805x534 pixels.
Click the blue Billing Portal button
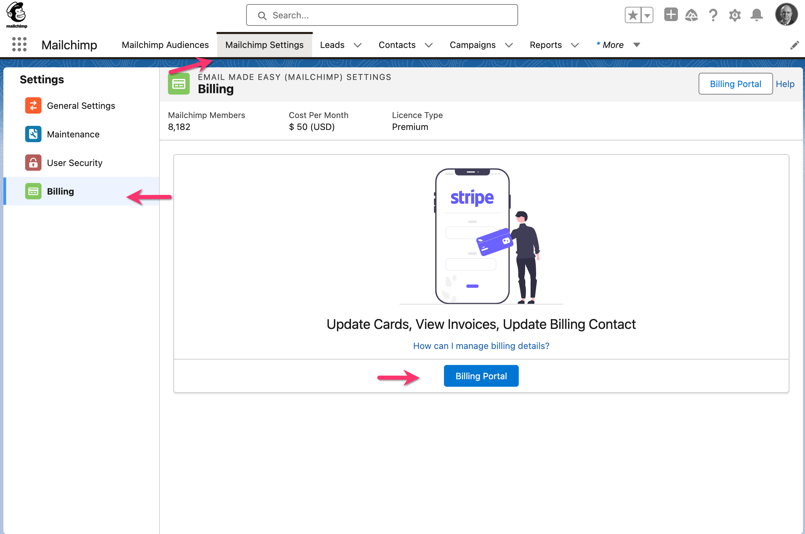[481, 376]
